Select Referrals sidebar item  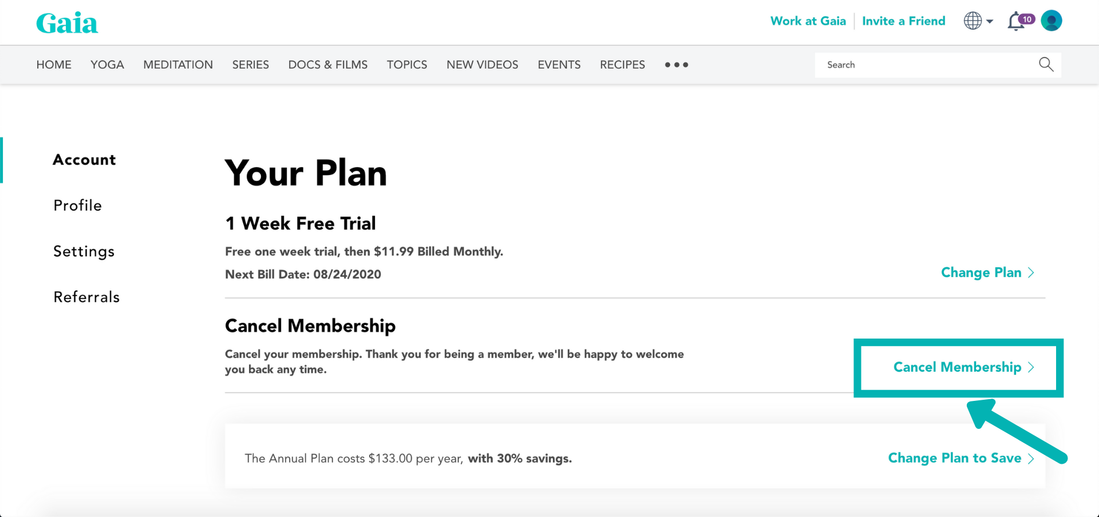click(x=86, y=297)
